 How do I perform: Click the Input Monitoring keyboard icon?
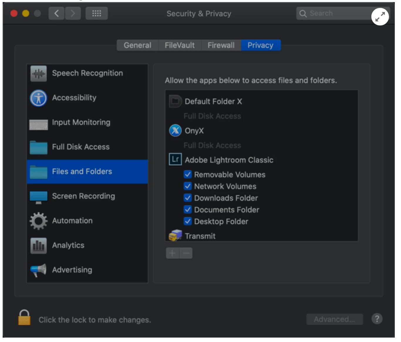click(38, 124)
